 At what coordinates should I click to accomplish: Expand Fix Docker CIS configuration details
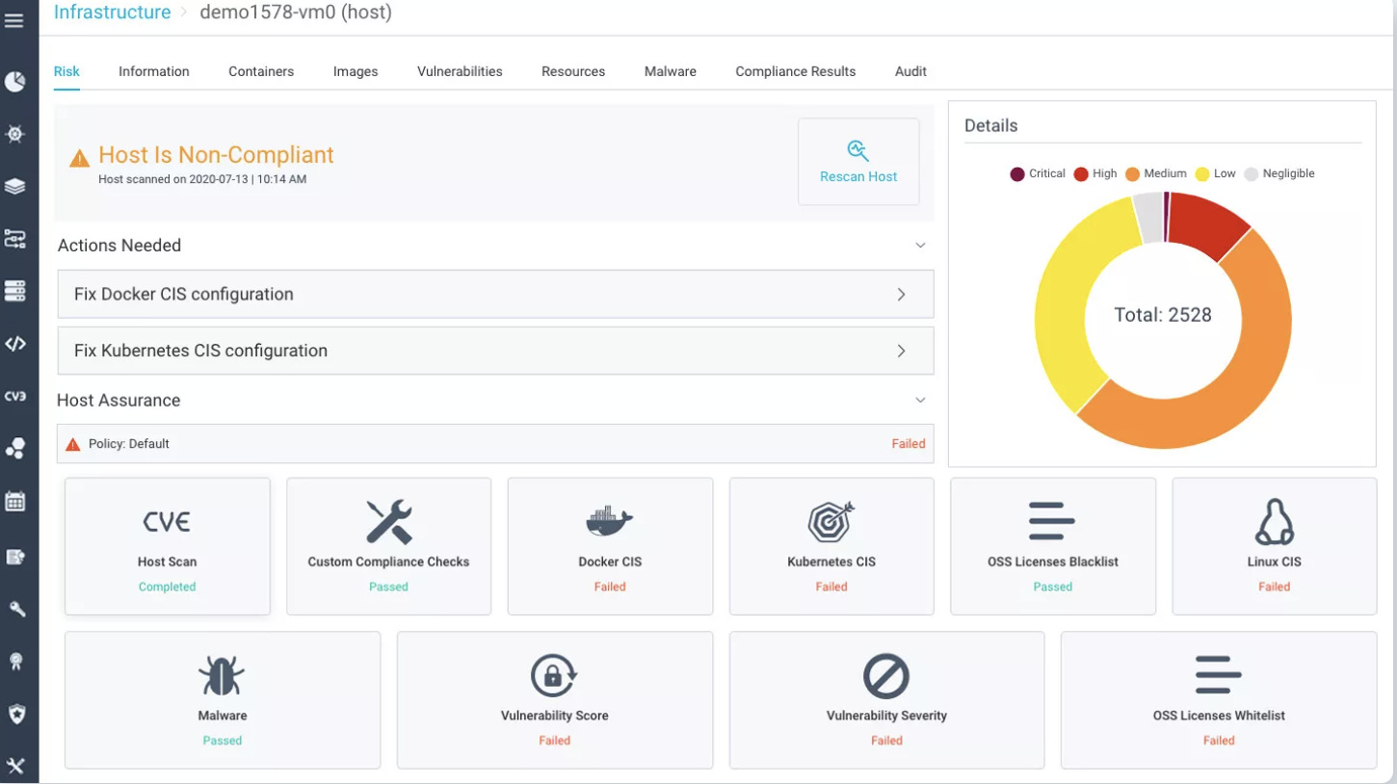tap(902, 294)
